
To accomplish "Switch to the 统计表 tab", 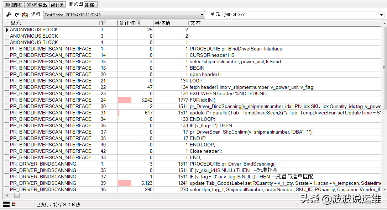I will (58, 5).
